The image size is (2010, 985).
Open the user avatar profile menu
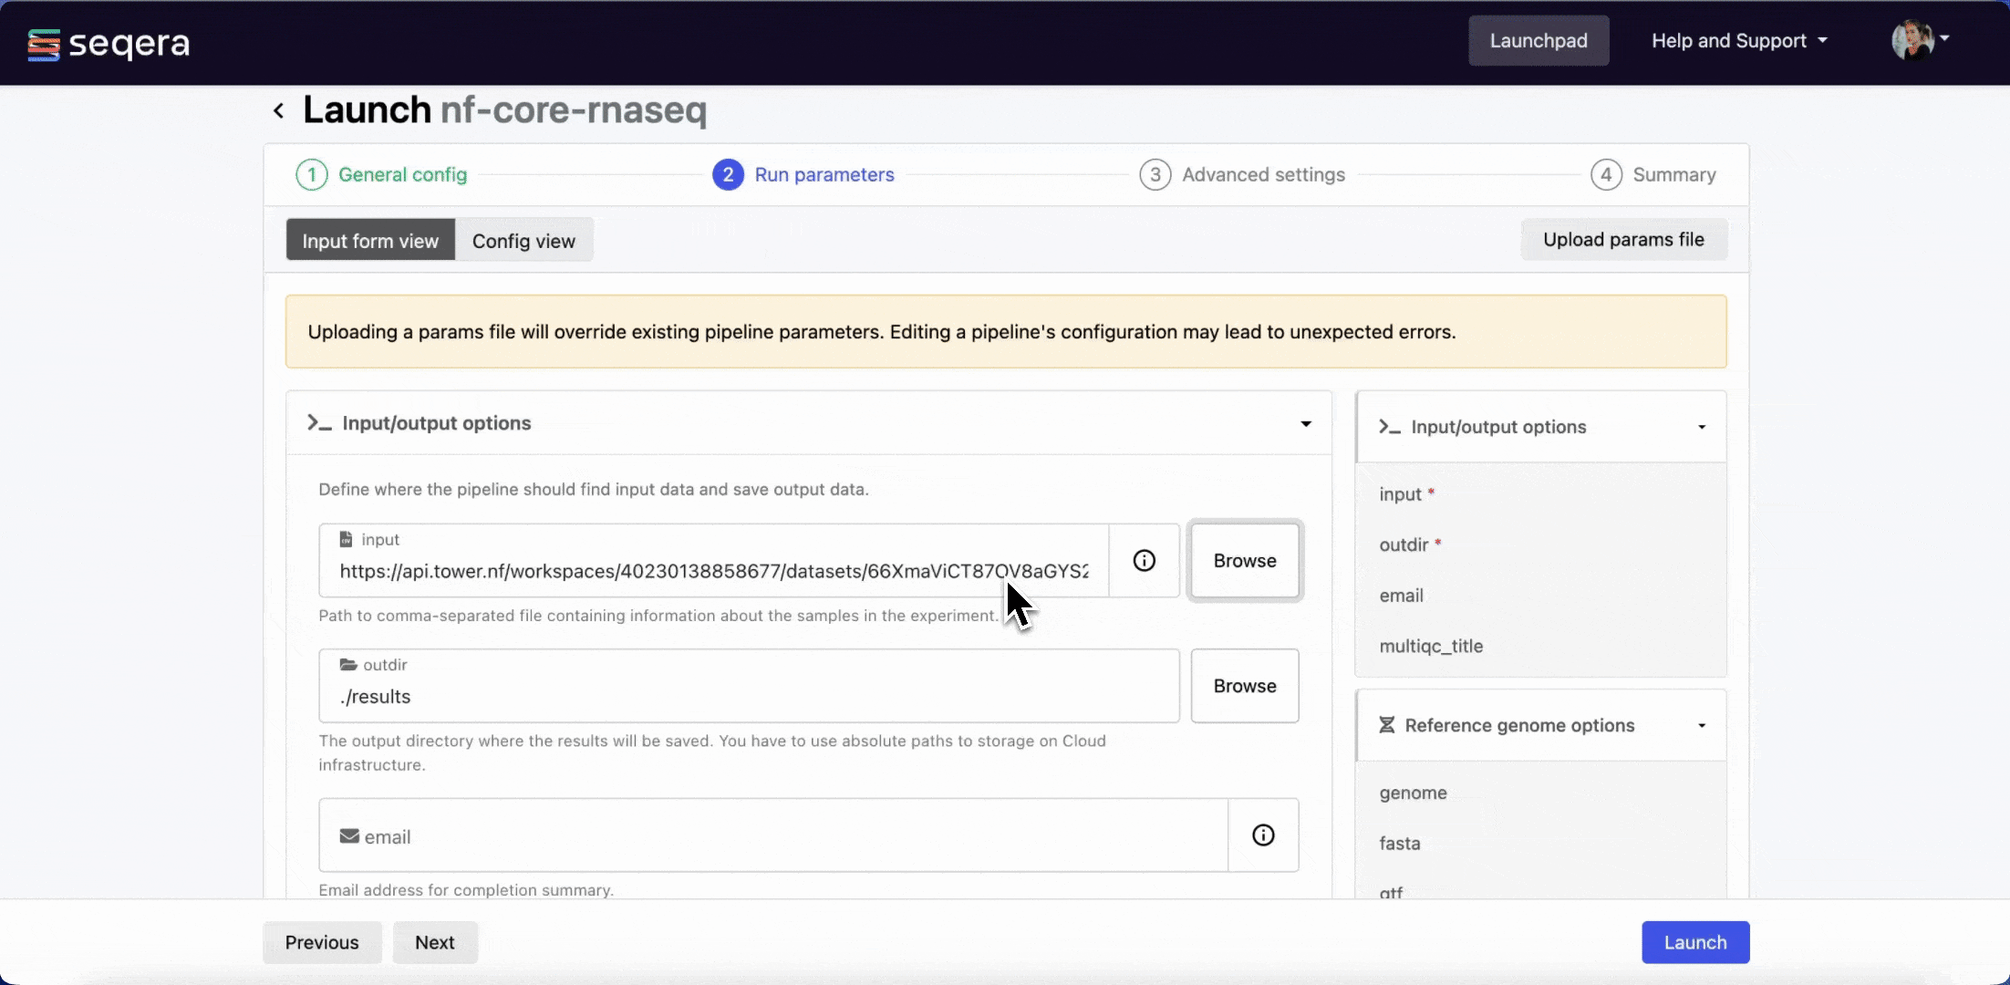(1915, 40)
